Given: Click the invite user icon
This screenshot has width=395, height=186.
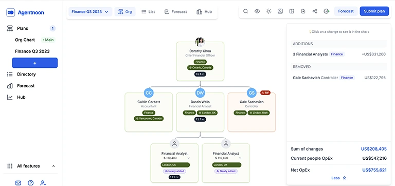Looking at the screenshot, I should 43,183.
